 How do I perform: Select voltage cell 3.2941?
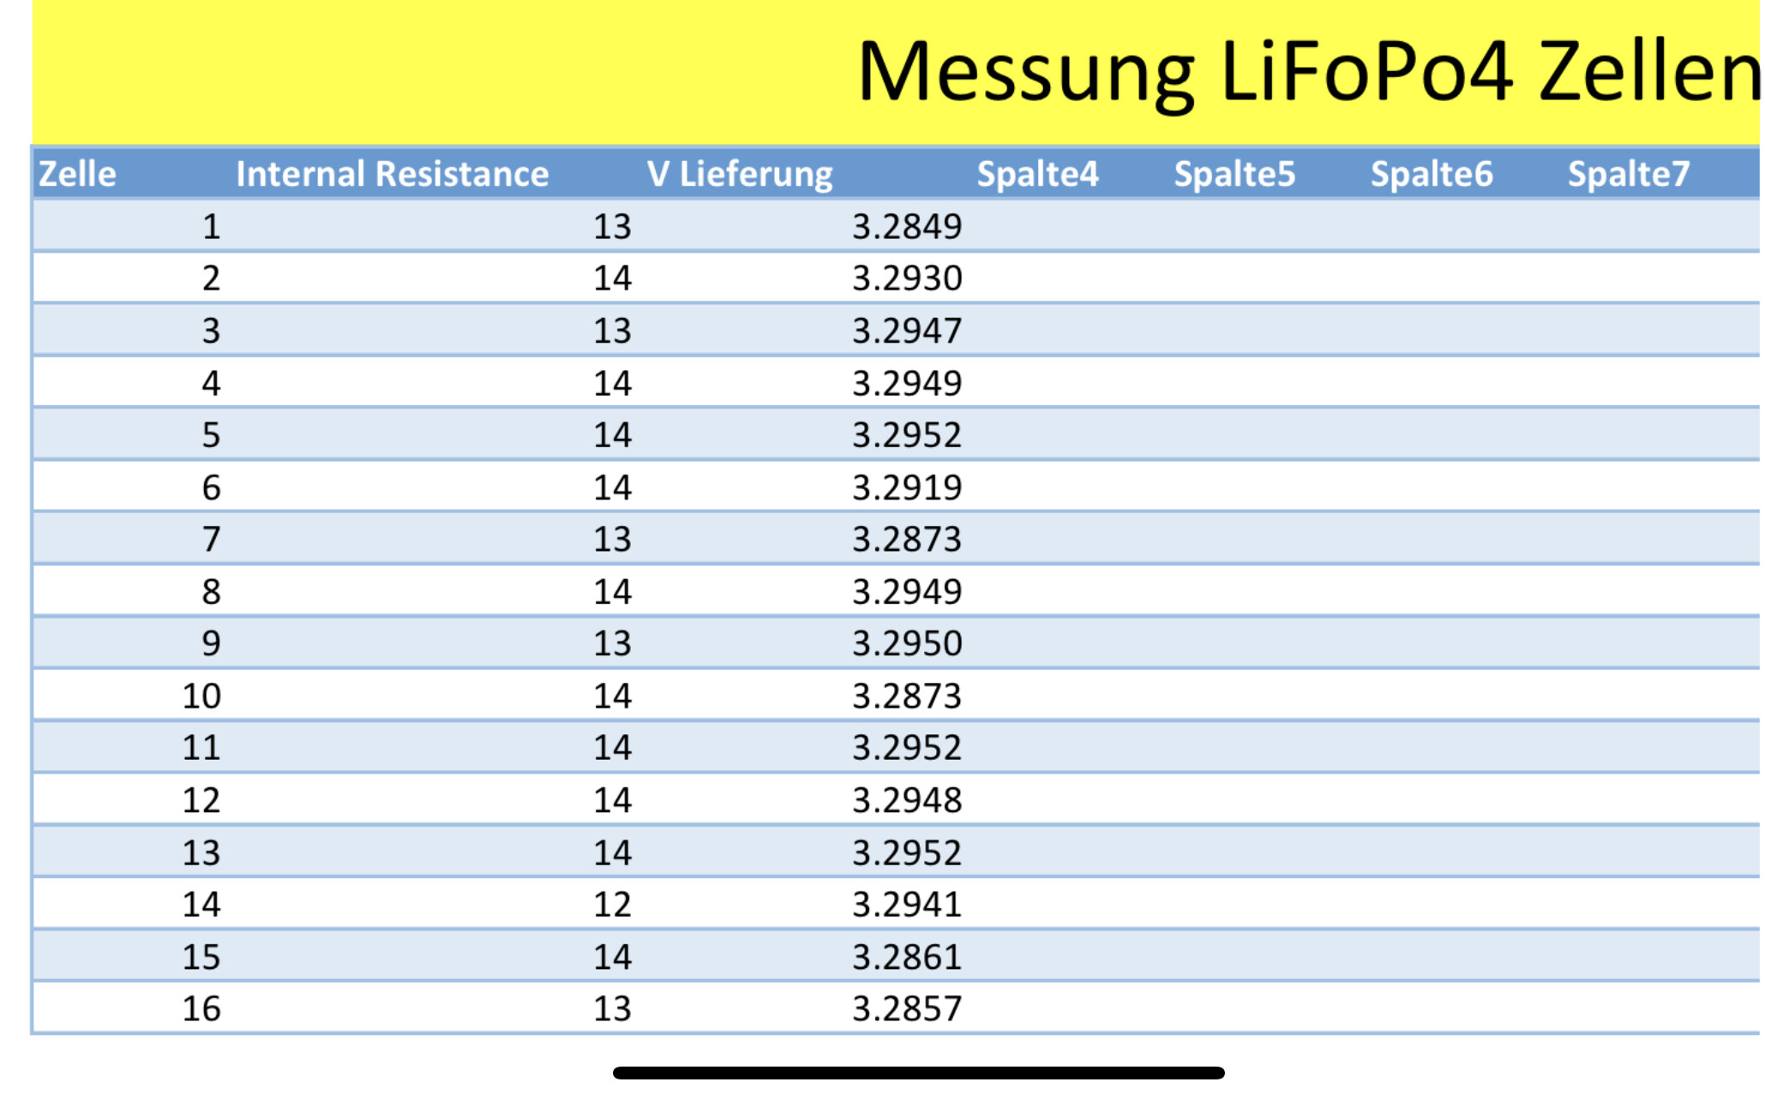(907, 905)
